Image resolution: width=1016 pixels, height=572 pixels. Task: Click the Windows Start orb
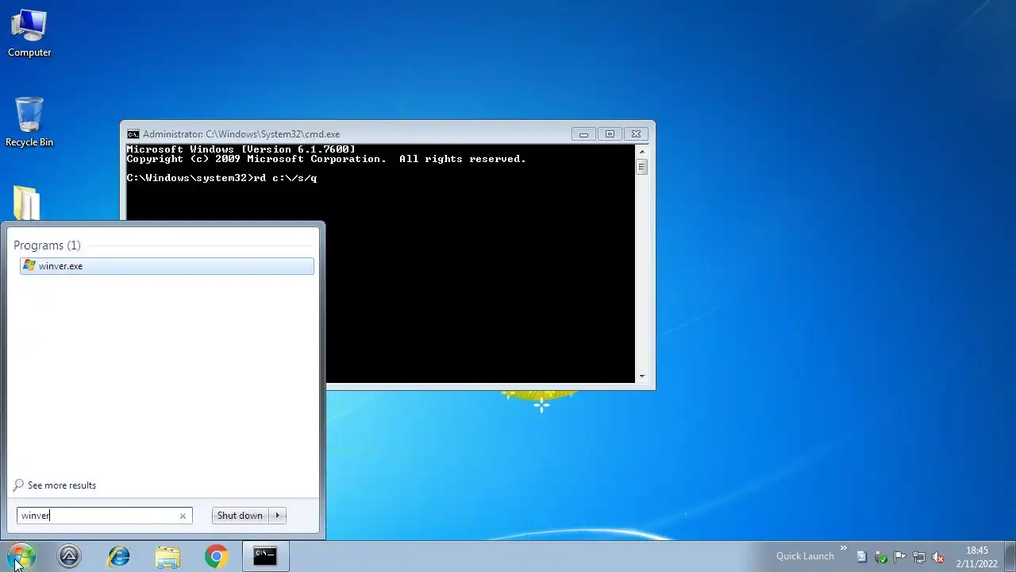[x=21, y=556]
